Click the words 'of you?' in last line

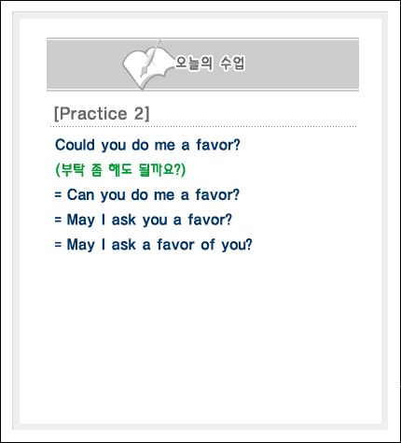click(x=227, y=245)
